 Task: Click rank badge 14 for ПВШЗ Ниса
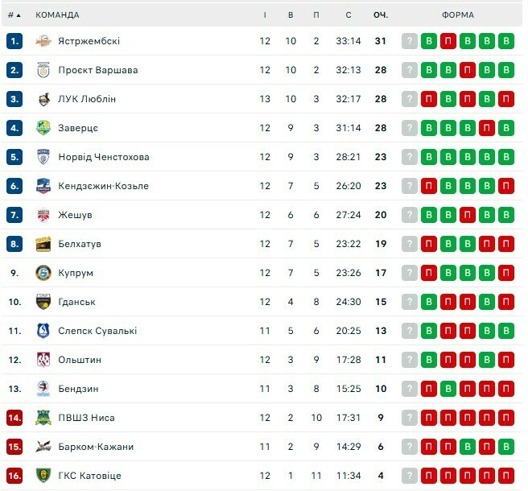14,418
